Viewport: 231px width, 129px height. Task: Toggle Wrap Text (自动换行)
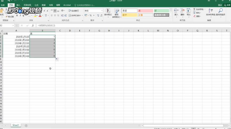click(74, 11)
